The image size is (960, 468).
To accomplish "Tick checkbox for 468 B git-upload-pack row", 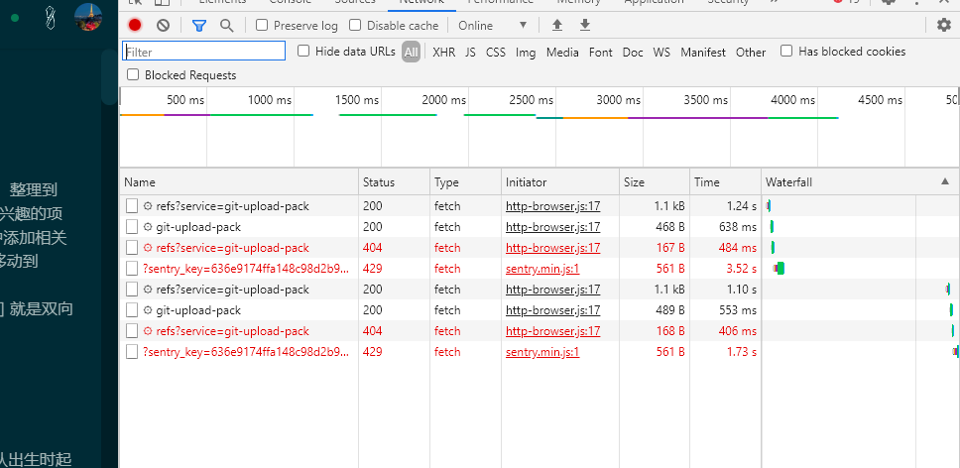I will point(132,227).
